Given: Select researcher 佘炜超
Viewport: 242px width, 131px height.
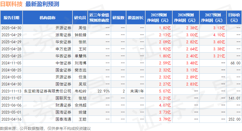Looking at the screenshot, I should click(x=81, y=105).
